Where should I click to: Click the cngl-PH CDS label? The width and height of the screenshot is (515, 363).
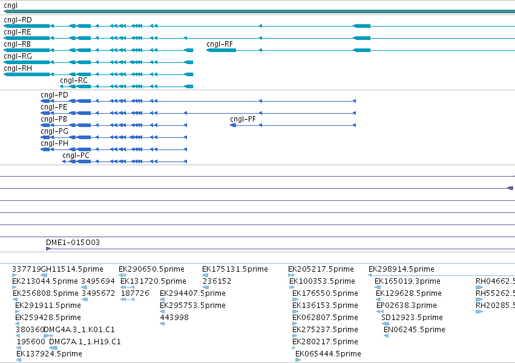coord(54,144)
